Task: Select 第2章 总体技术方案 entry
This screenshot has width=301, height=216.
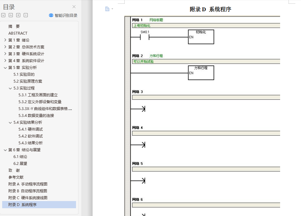Action: pos(26,47)
